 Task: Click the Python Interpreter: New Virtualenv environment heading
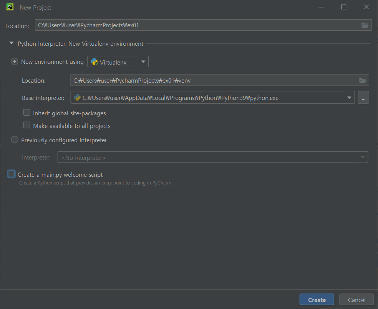click(81, 44)
